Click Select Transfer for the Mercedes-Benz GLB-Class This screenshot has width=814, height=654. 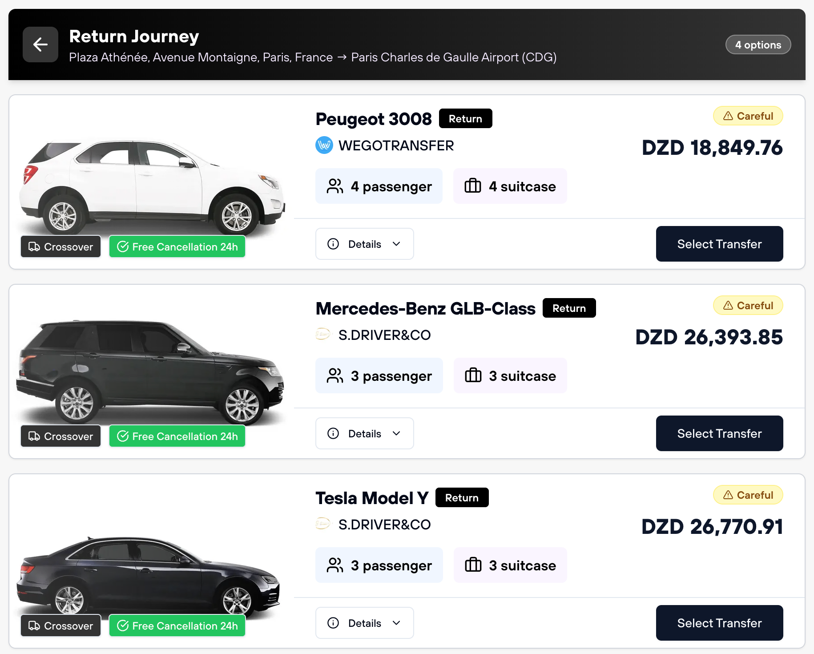pos(719,433)
